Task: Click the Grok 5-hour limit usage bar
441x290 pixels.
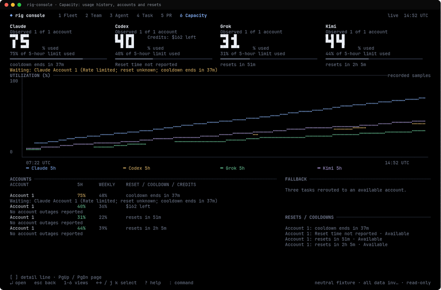Action: (x=269, y=59)
